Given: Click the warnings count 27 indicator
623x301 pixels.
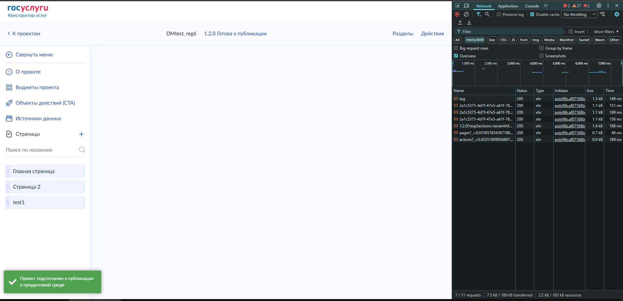Looking at the screenshot, I should click(x=577, y=6).
